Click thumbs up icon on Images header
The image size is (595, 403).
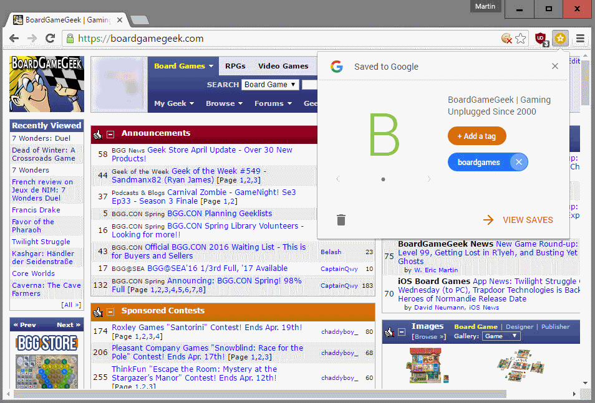click(x=389, y=333)
